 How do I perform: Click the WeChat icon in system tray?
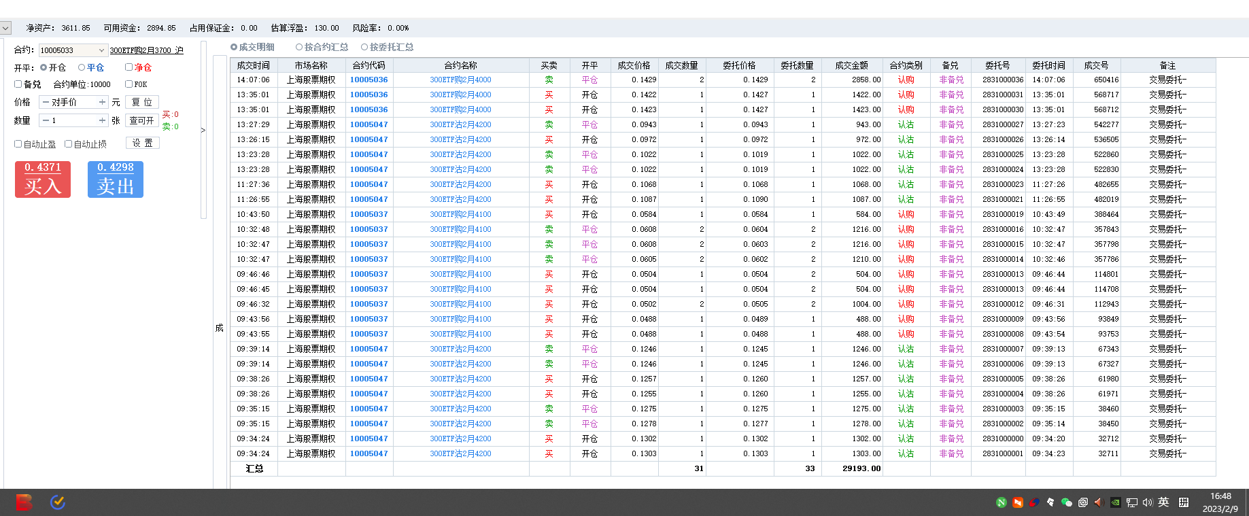[x=1066, y=502]
